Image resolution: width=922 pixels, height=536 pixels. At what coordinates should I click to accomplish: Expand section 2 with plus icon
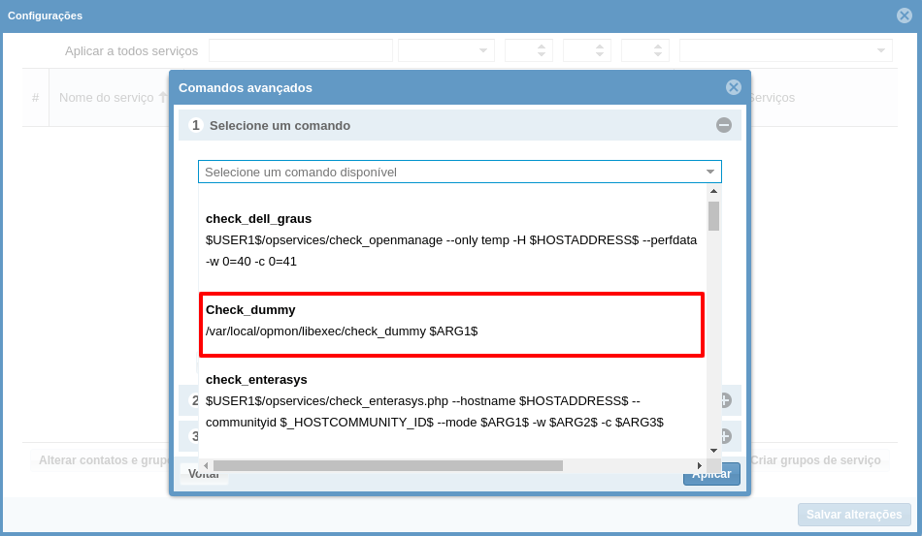click(x=724, y=400)
